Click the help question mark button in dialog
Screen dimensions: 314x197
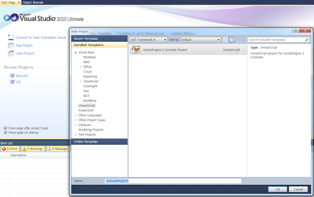pyautogui.click(x=295, y=30)
